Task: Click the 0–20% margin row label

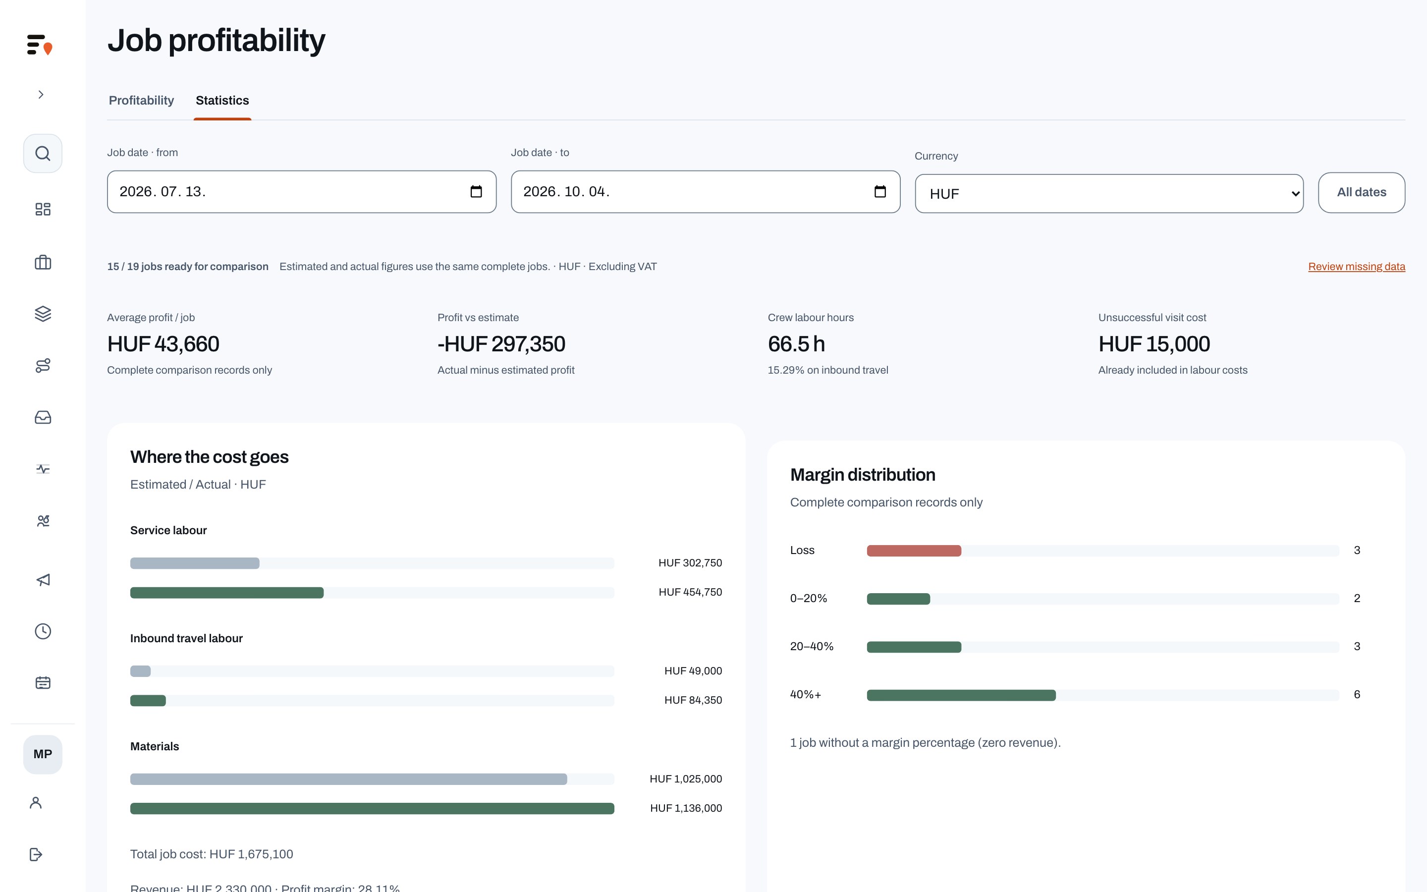Action: point(809,598)
